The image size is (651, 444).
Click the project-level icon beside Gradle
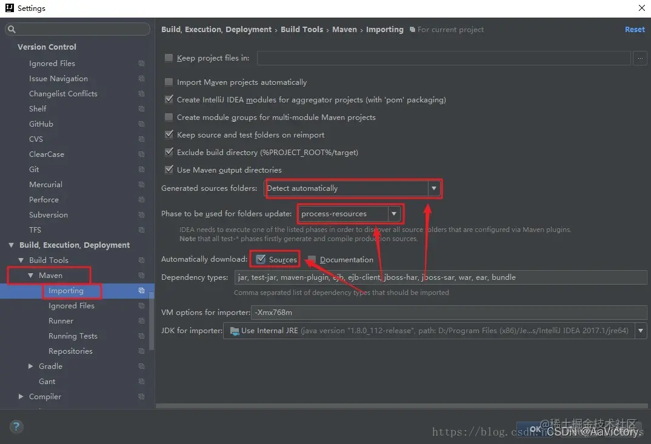point(141,366)
